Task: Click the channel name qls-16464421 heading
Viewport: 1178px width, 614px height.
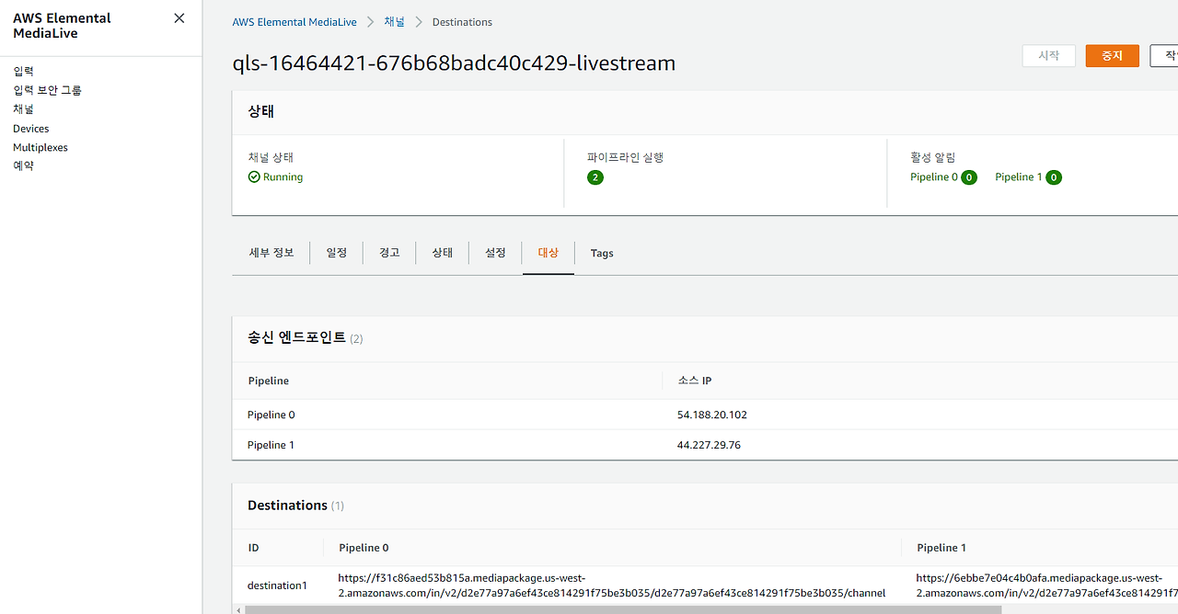Action: click(x=454, y=63)
